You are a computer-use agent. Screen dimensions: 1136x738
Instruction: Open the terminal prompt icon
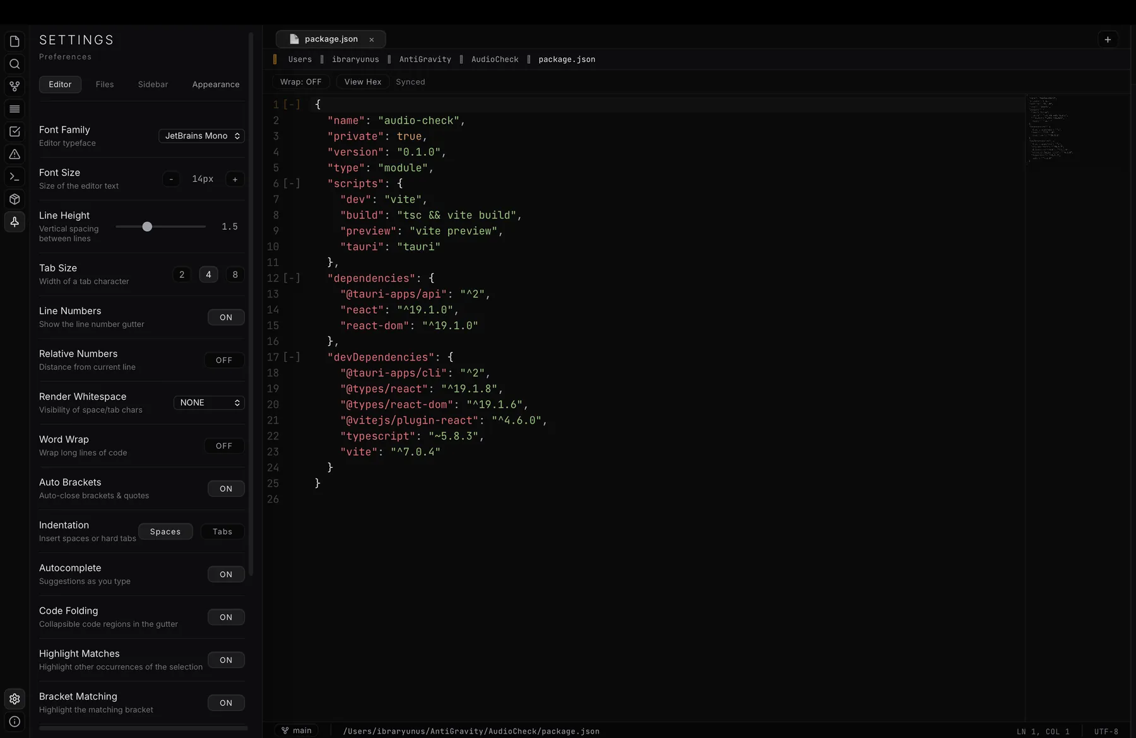point(15,177)
